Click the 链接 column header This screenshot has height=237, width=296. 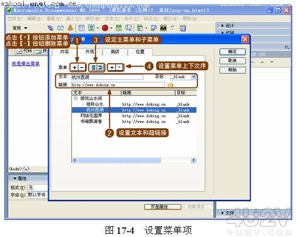[x=148, y=93]
